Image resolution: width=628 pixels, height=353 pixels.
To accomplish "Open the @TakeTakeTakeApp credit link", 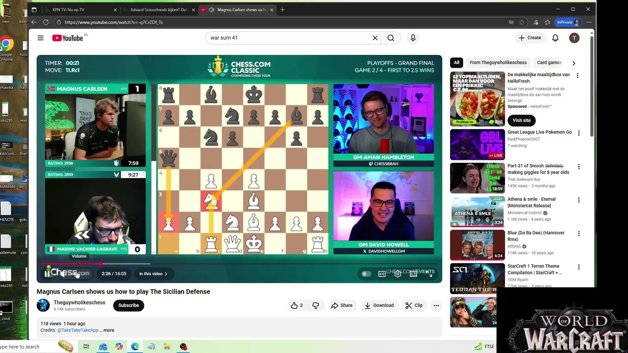I will tap(78, 330).
